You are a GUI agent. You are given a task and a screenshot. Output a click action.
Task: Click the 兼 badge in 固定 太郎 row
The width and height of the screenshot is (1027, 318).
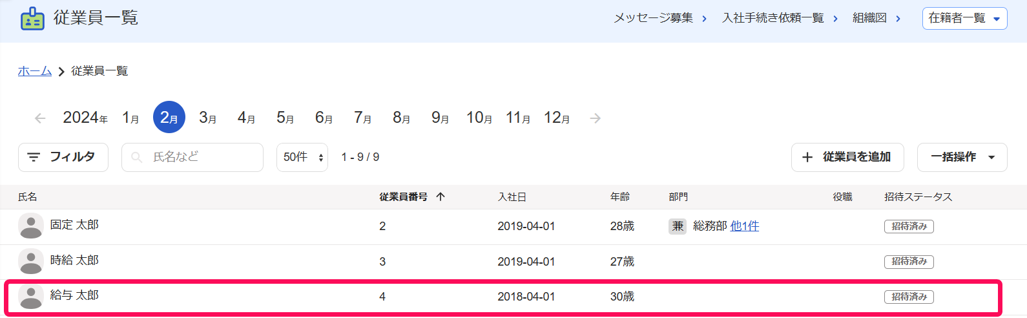point(678,226)
